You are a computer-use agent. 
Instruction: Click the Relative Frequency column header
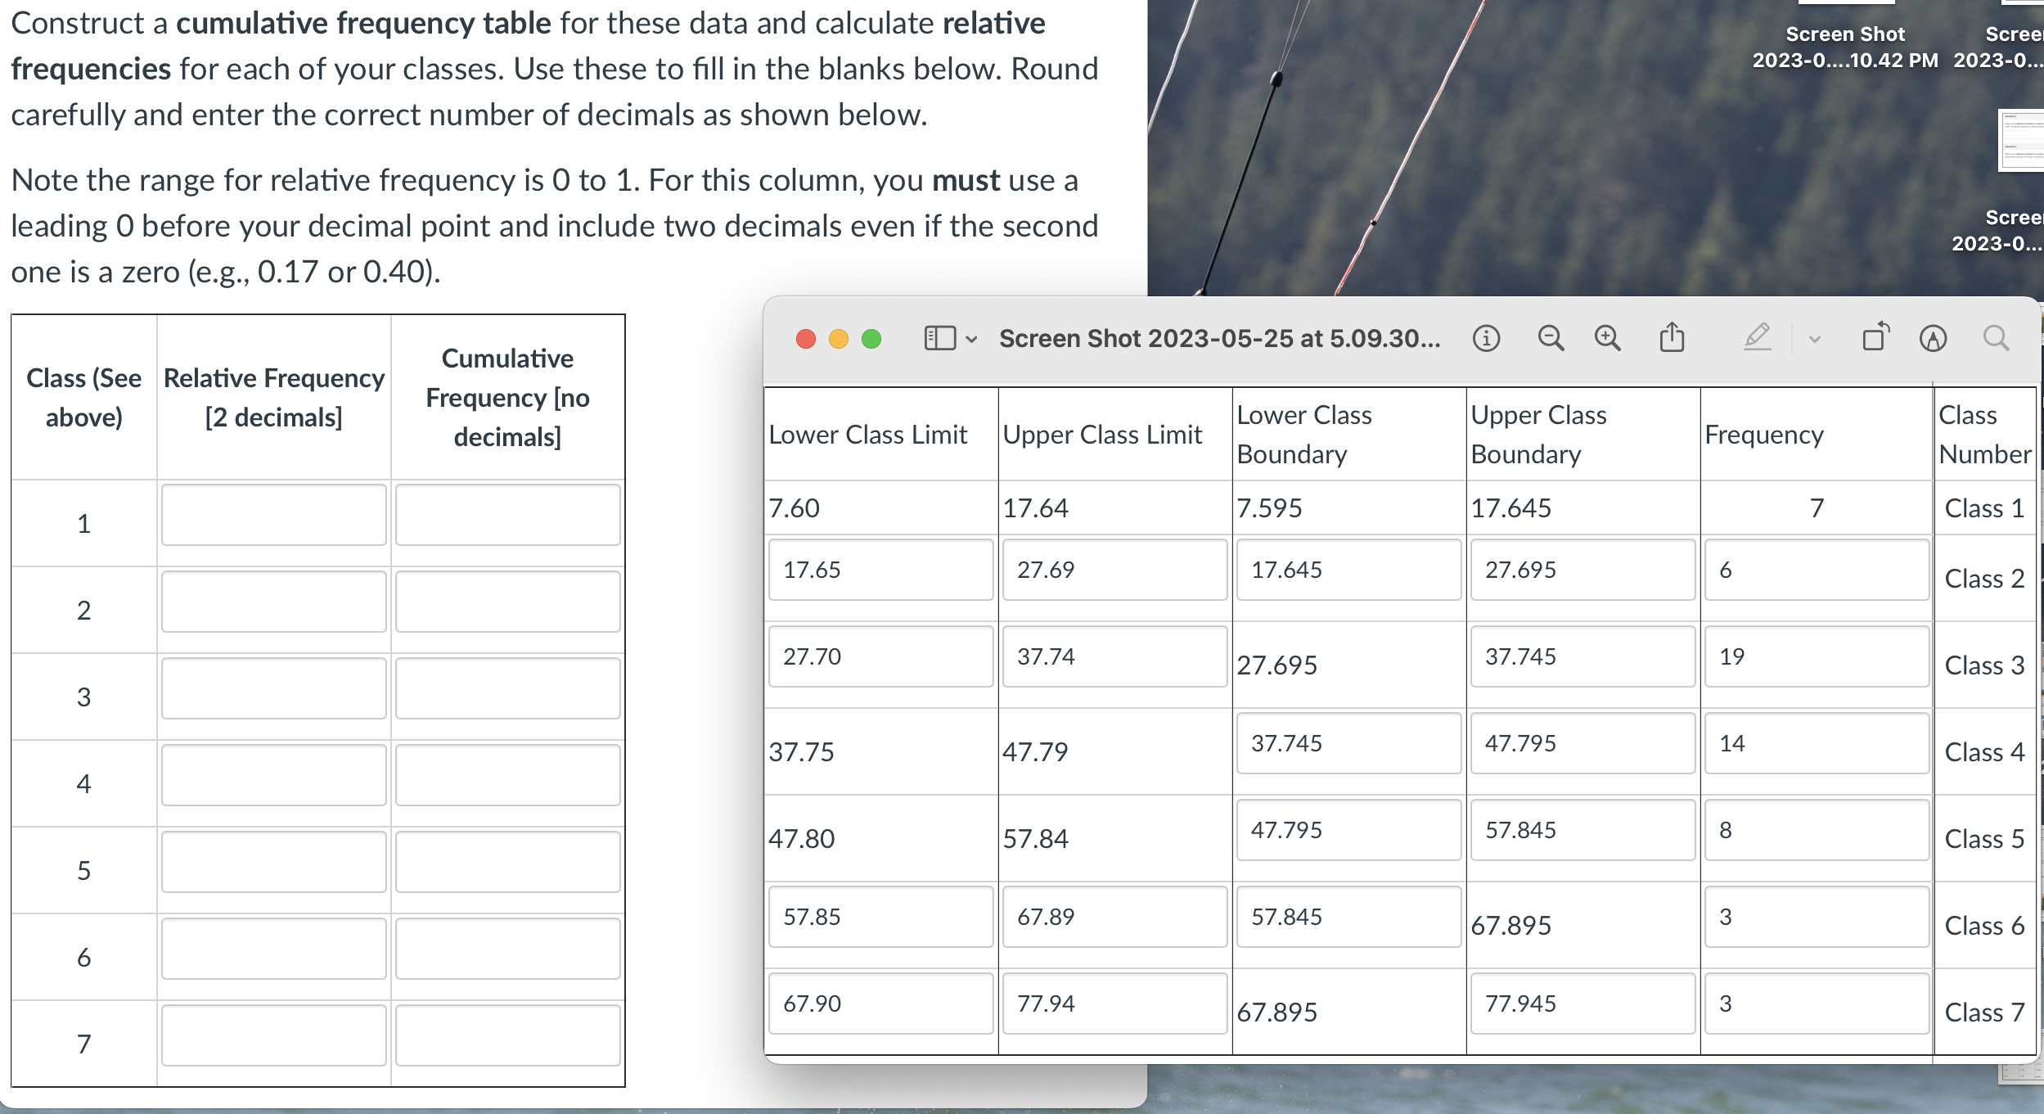click(x=274, y=398)
